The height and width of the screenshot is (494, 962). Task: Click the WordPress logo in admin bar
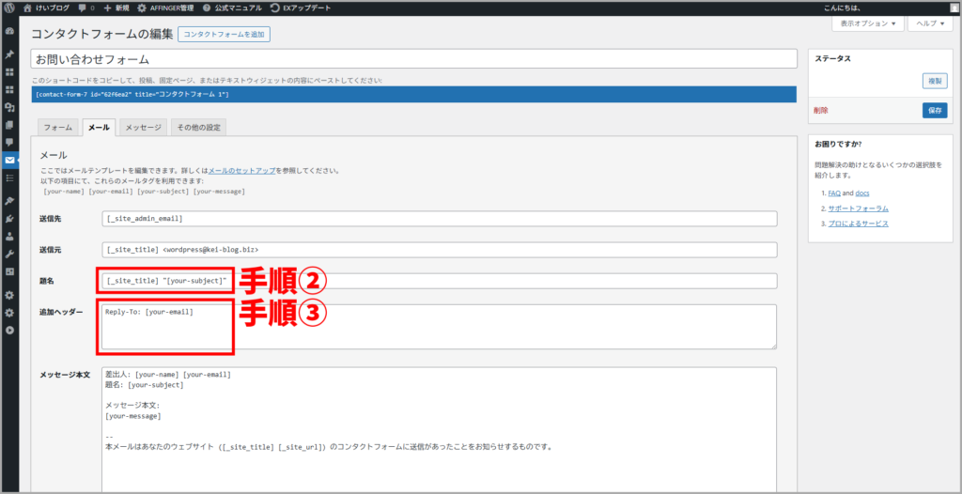coord(9,8)
